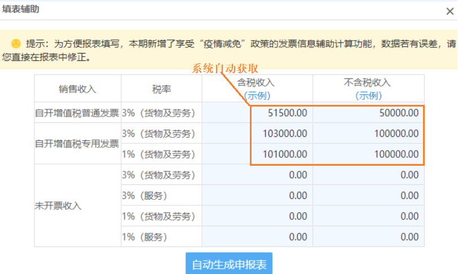This screenshot has width=458, height=274.
Task: Select 含税收入 field for 未开票 3%（服务）
Action: click(257, 196)
